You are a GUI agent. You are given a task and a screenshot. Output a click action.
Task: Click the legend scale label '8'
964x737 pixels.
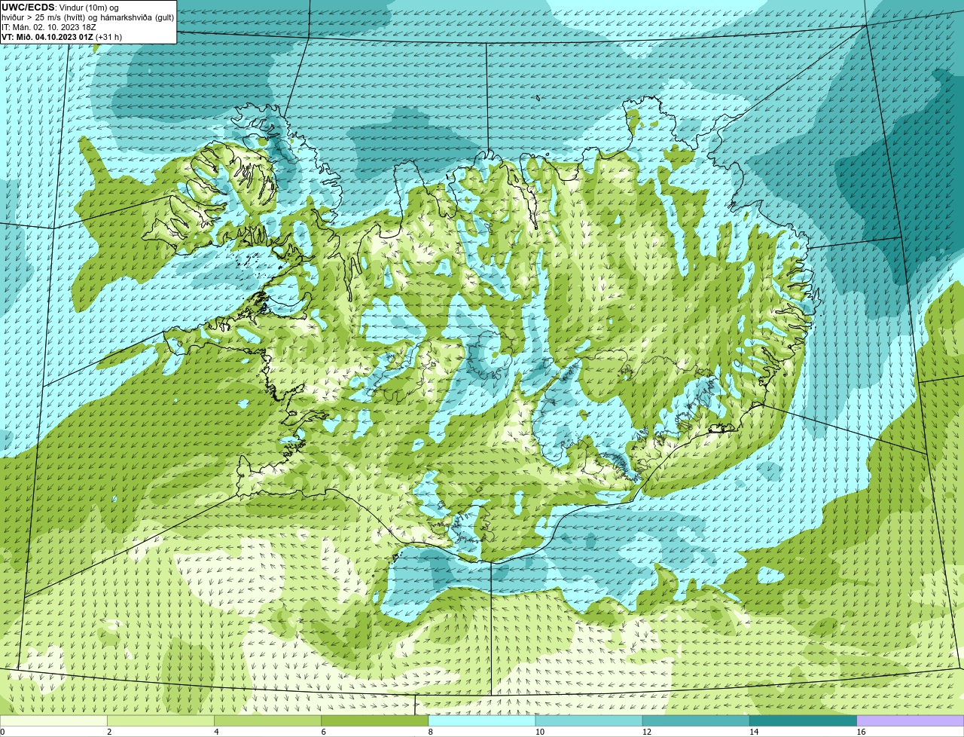[431, 732]
